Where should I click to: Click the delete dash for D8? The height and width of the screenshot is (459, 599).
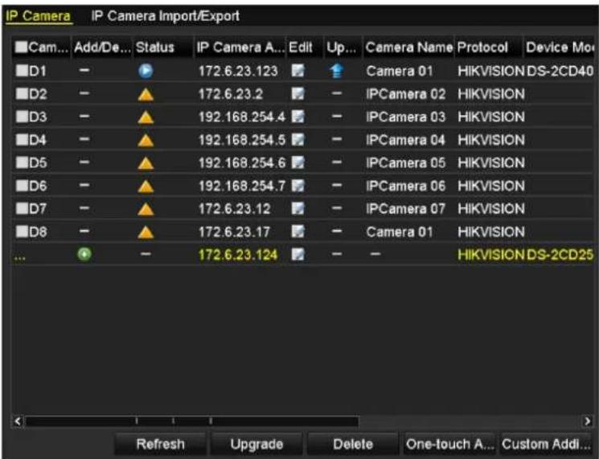(84, 231)
